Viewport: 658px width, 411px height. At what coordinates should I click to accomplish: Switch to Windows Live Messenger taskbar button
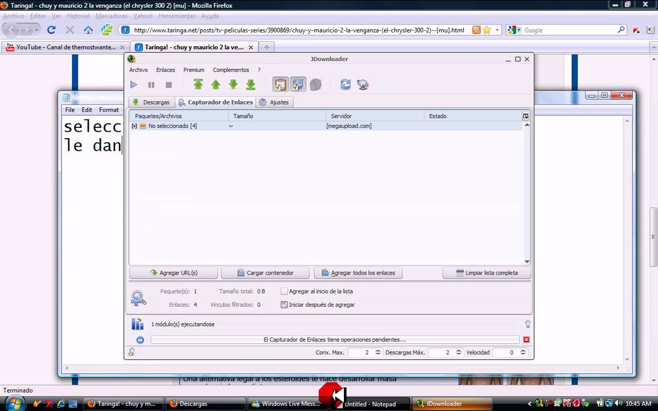pos(286,404)
